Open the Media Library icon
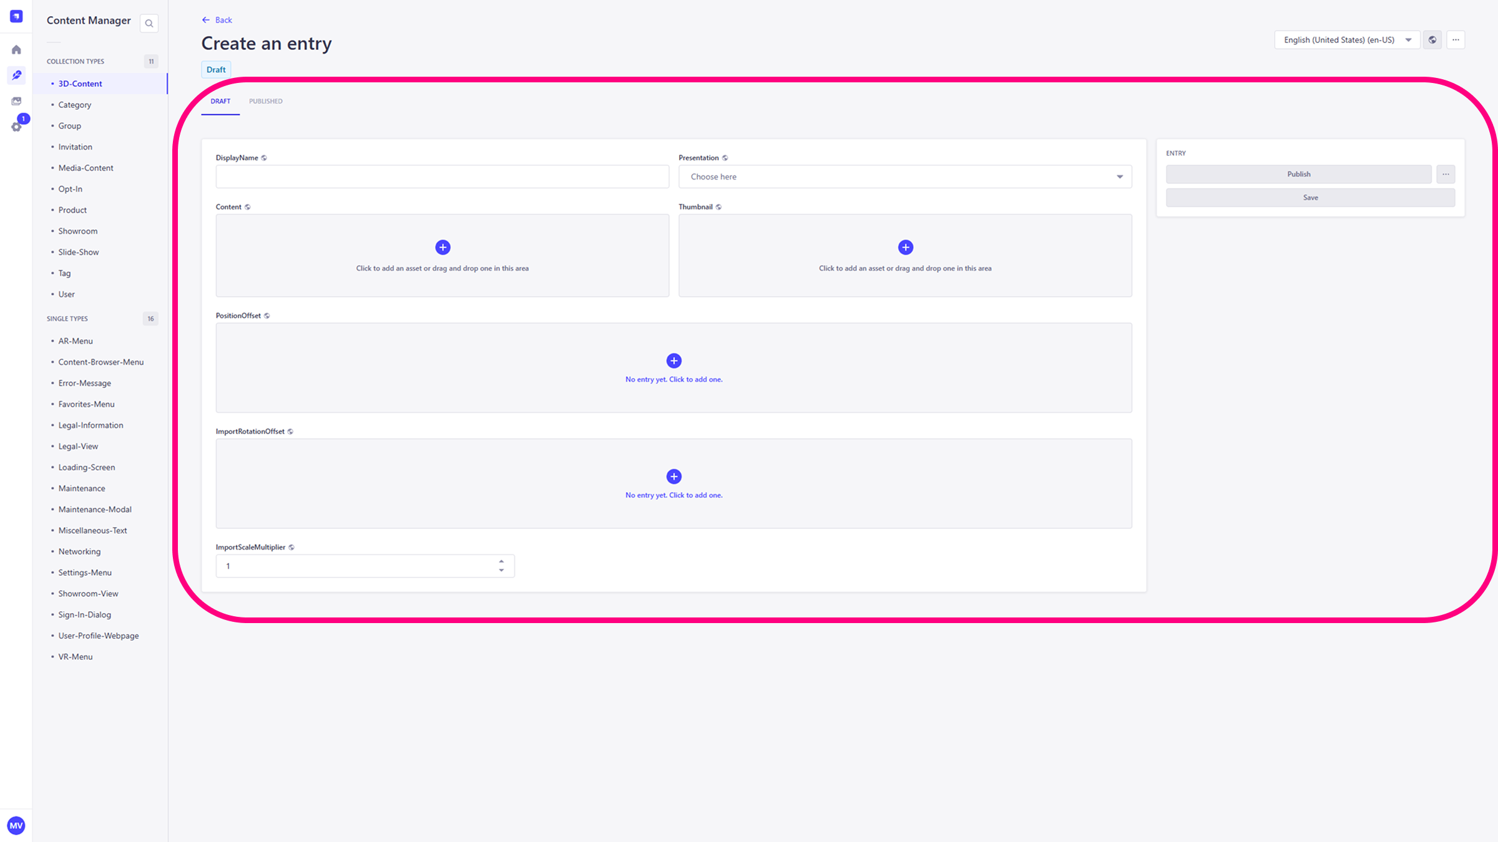Viewport: 1498px width, 842px height. point(16,100)
